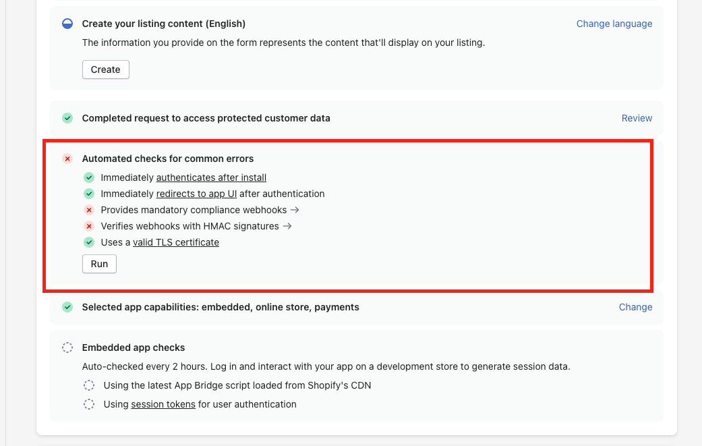Click dashed circle beside Embedded app checks

tap(67, 347)
